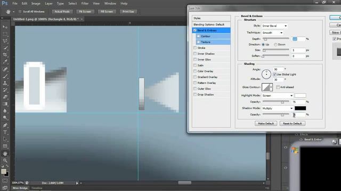Enable the Texture checkbox
Screen dimensions: 341x191
(198, 42)
